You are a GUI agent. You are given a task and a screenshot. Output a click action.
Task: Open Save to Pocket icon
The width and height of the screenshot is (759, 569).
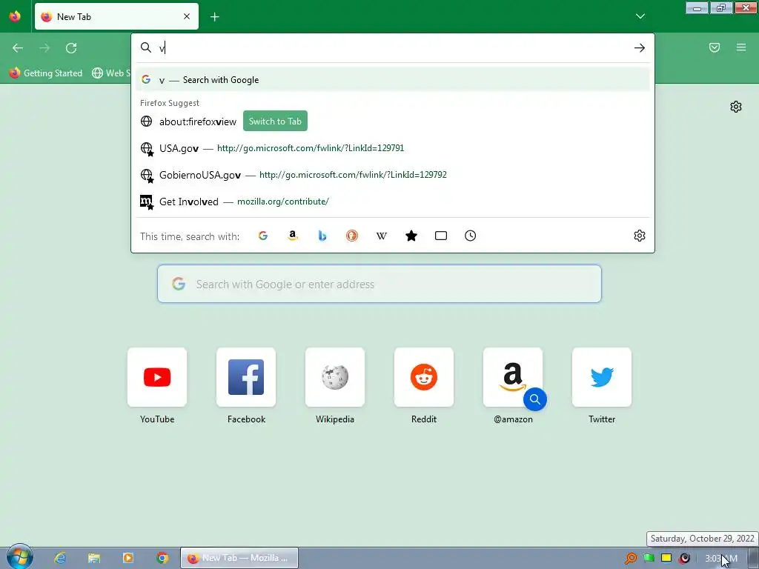715,47
